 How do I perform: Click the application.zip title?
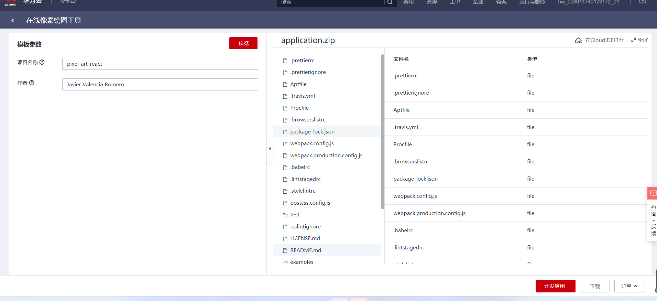click(x=308, y=40)
